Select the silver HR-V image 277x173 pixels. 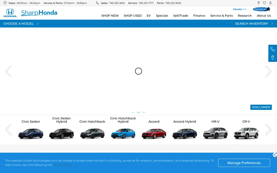coord(215,133)
